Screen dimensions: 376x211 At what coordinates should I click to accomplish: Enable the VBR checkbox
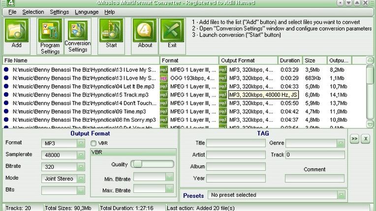94,143
